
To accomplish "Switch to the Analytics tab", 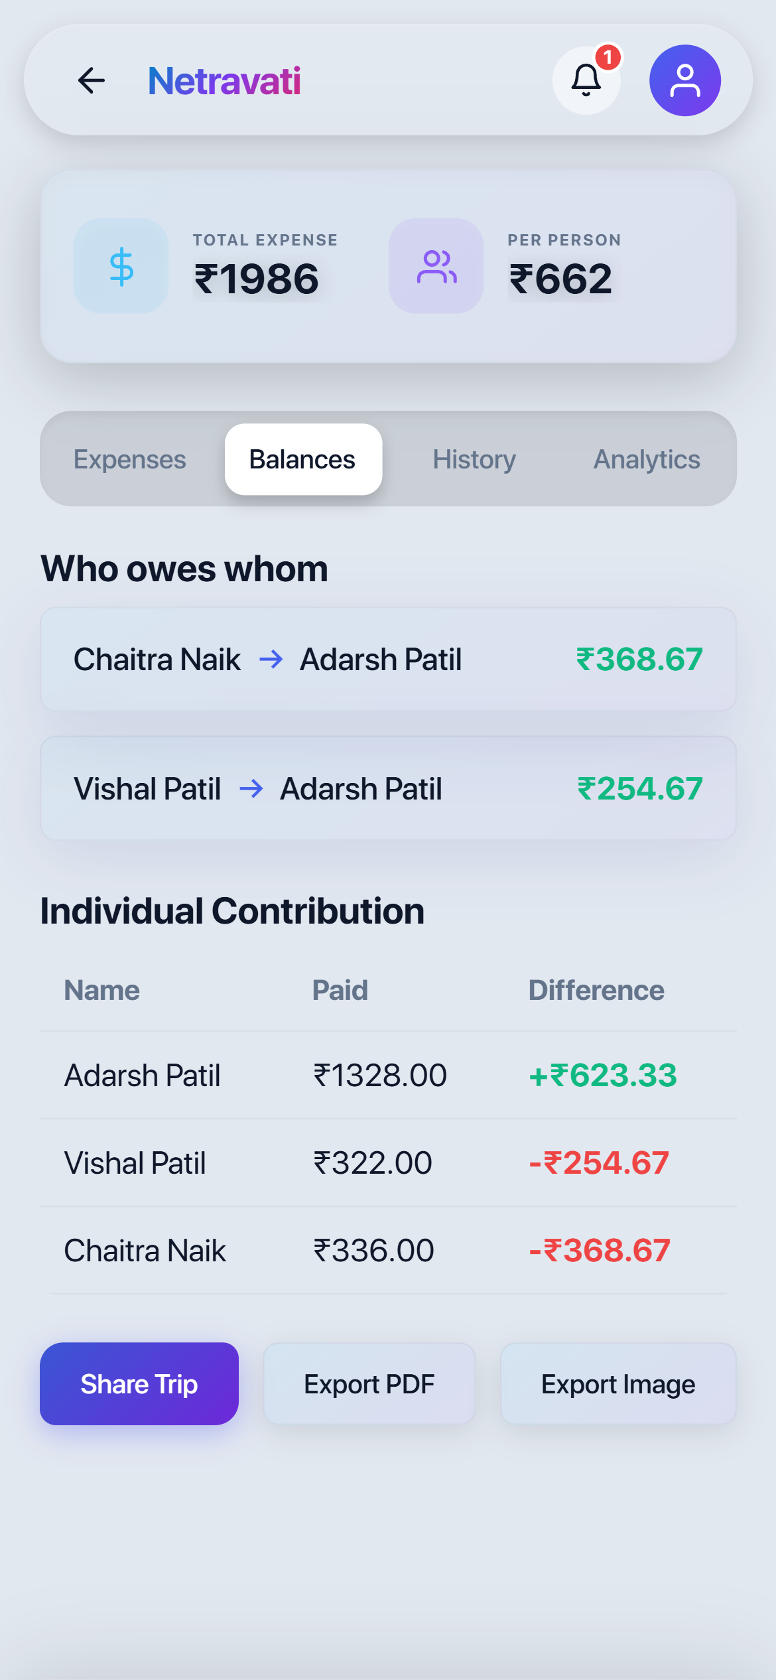I will [x=647, y=459].
